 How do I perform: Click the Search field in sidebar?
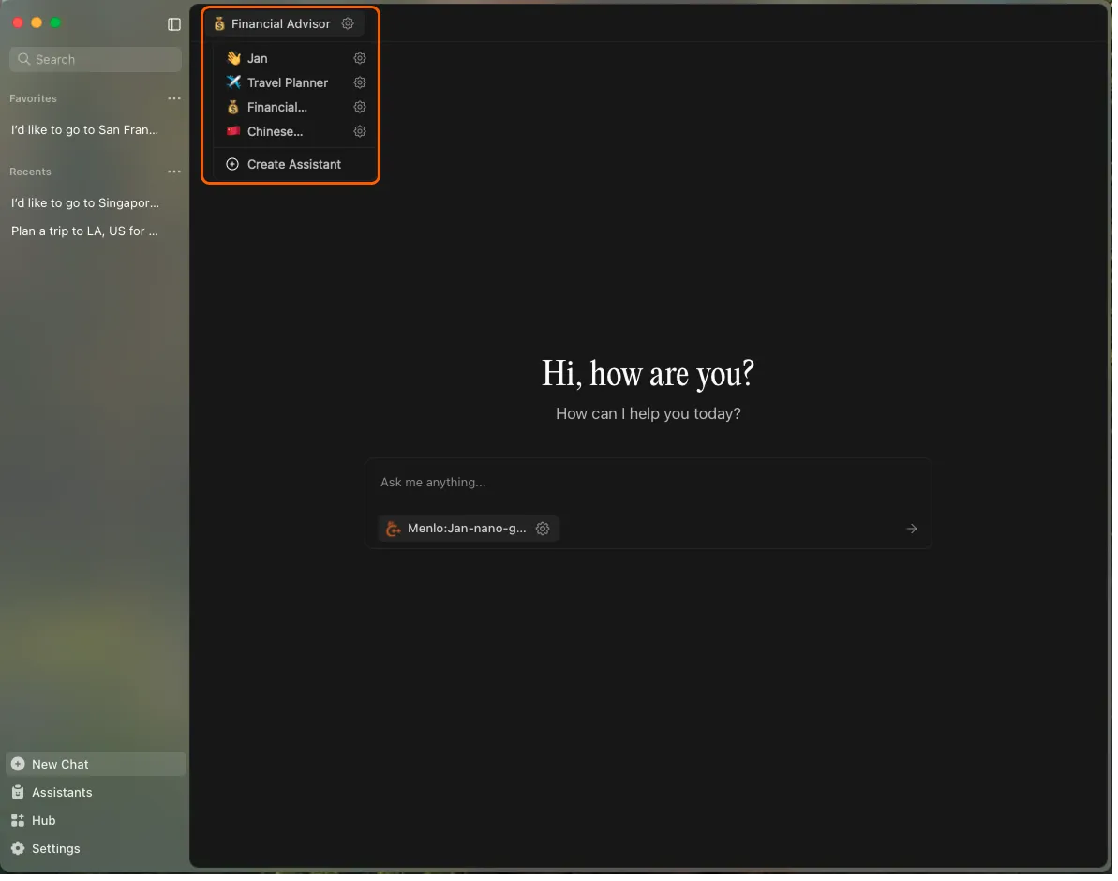(96, 59)
